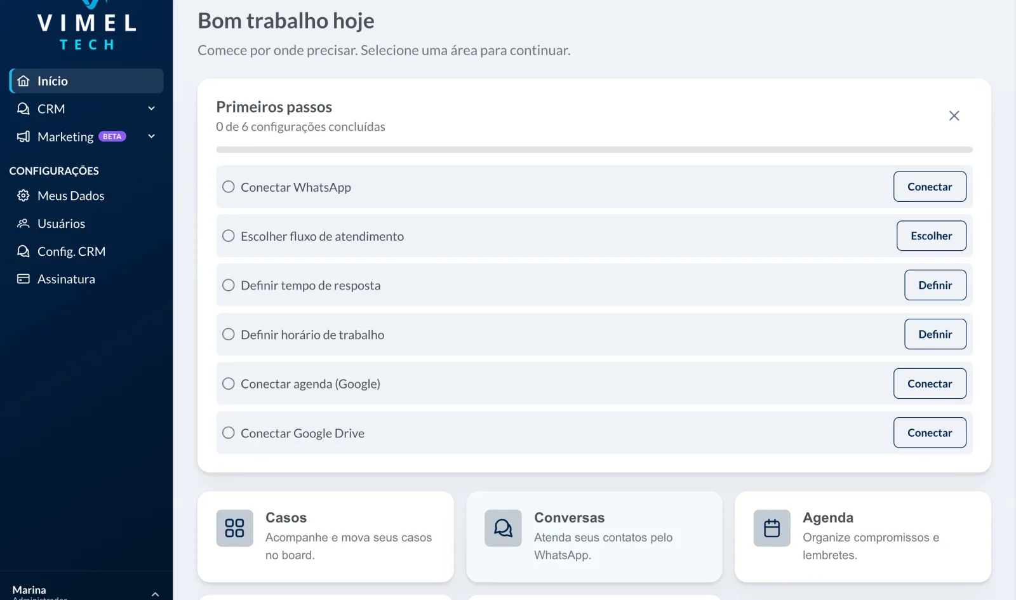Image resolution: width=1016 pixels, height=600 pixels.
Task: Expand the CRM submenu chevron
Action: pos(152,109)
